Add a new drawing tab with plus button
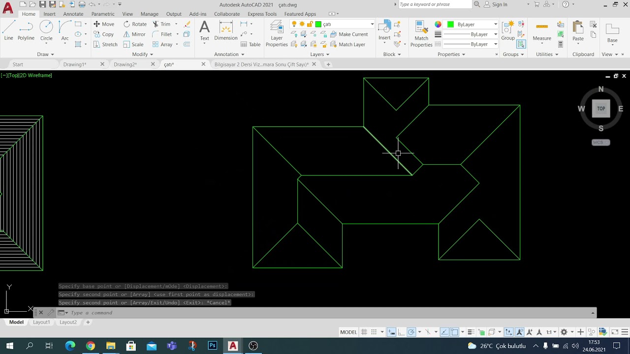630x354 pixels. 328,64
